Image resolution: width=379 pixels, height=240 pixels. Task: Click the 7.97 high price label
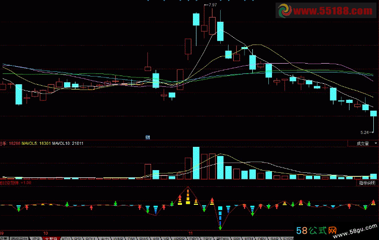[213, 5]
